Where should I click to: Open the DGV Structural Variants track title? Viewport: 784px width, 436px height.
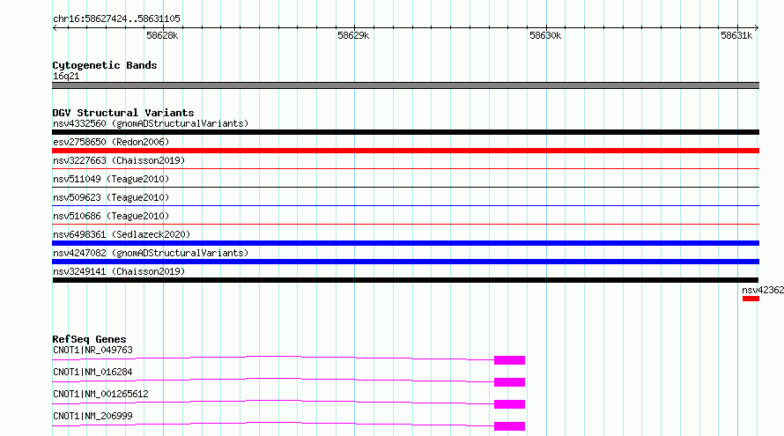click(123, 113)
